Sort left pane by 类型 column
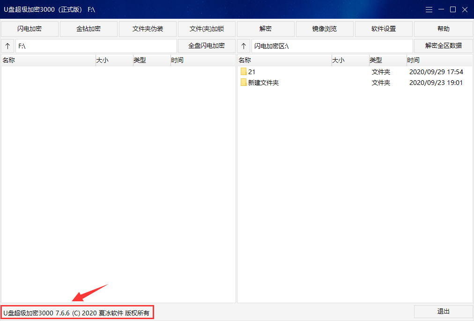 (x=152, y=60)
